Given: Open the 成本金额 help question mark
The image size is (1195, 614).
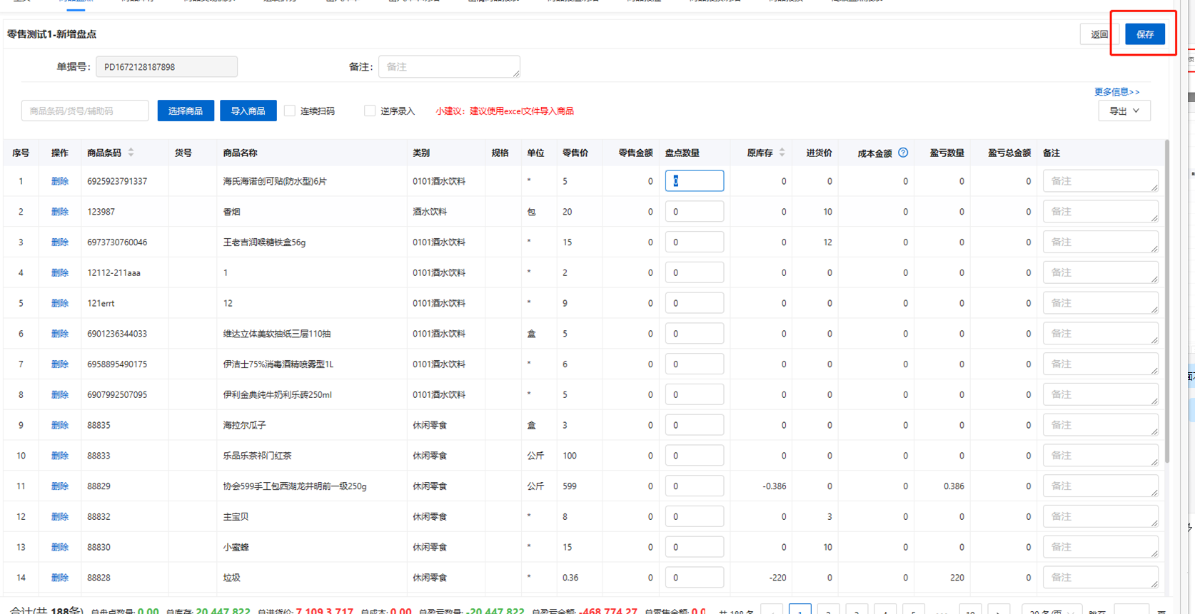Looking at the screenshot, I should click(903, 153).
